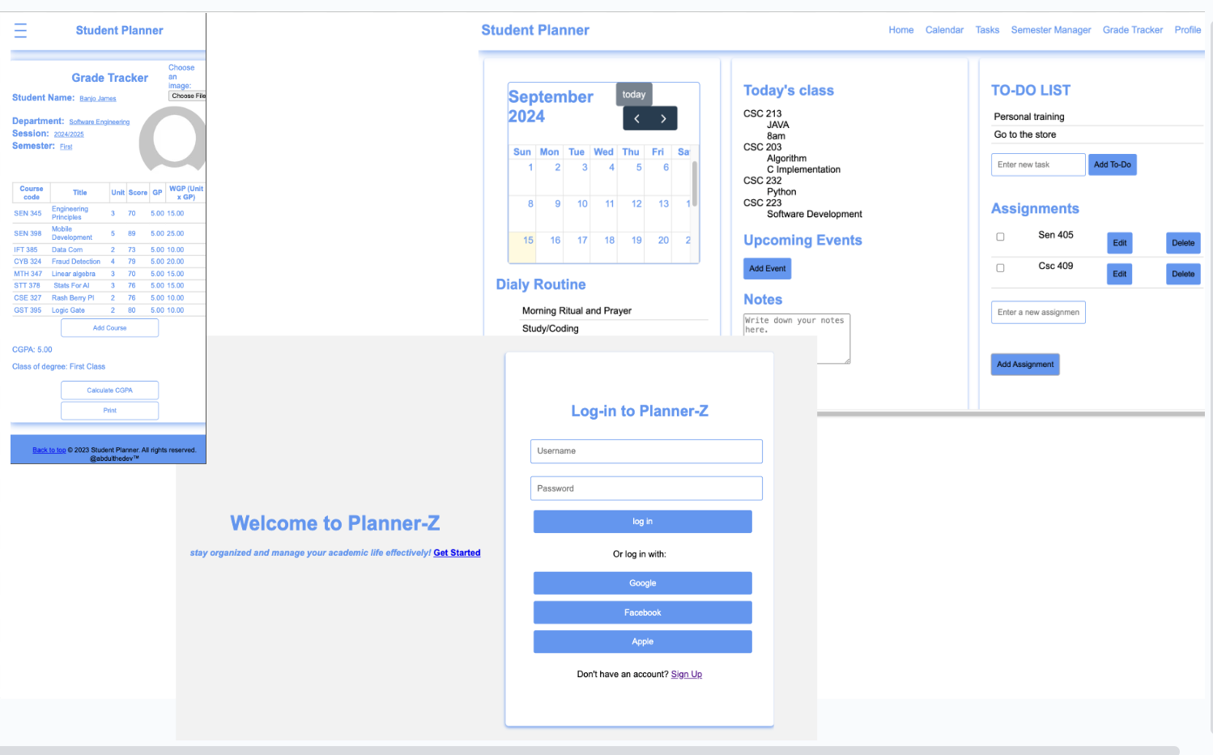Open Grade Tracker in the navbar
Viewport: 1213px width, 755px height.
[x=1133, y=30]
